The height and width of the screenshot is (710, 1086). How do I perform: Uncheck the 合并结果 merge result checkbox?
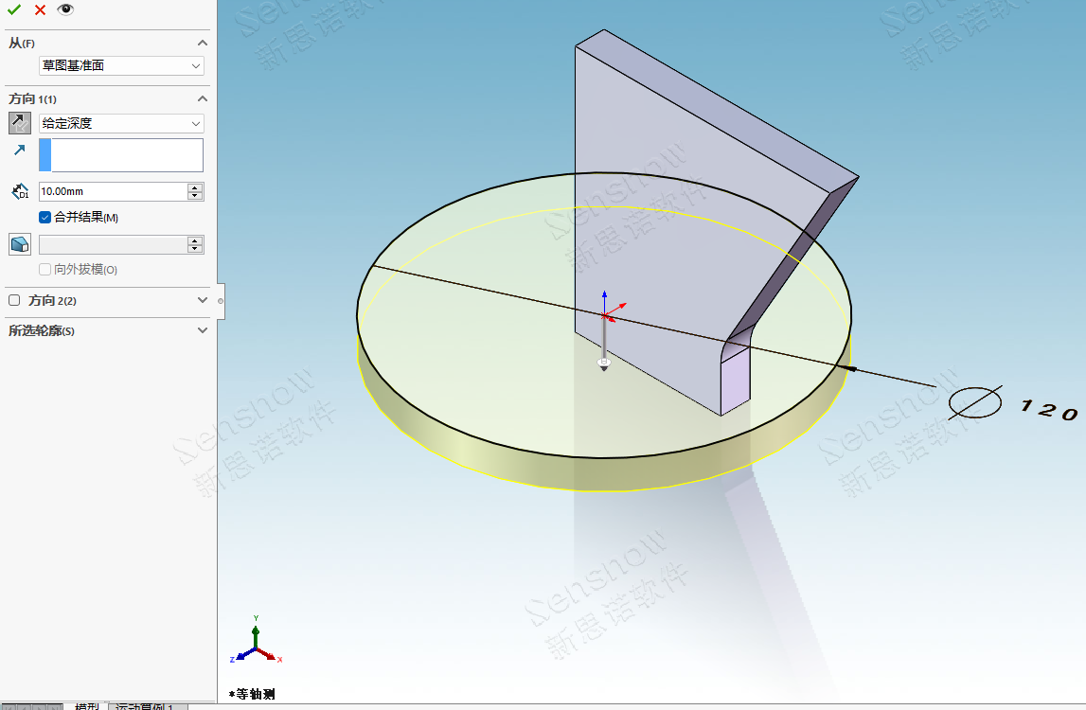45,218
